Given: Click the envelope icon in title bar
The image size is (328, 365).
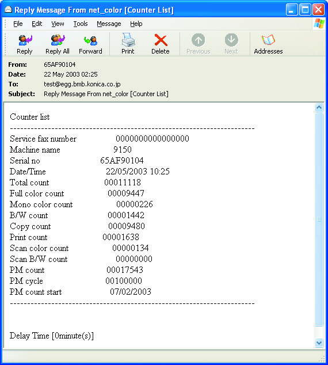Looking at the screenshot, I should [9, 10].
